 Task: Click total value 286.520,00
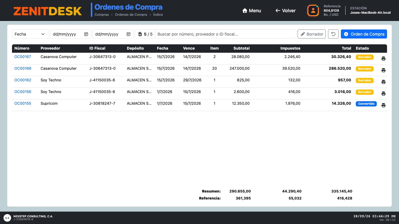340,69
